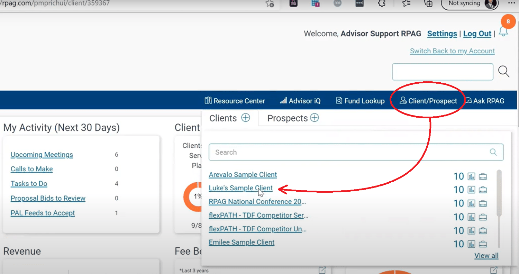Open Luke's Sample Client link
519x274 pixels.
click(x=240, y=188)
